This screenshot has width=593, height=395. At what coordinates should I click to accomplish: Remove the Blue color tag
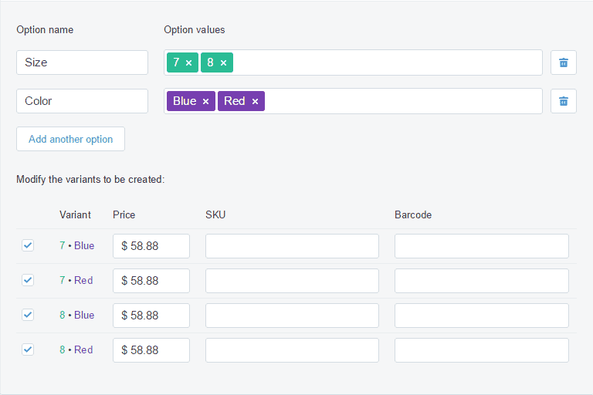coord(205,102)
